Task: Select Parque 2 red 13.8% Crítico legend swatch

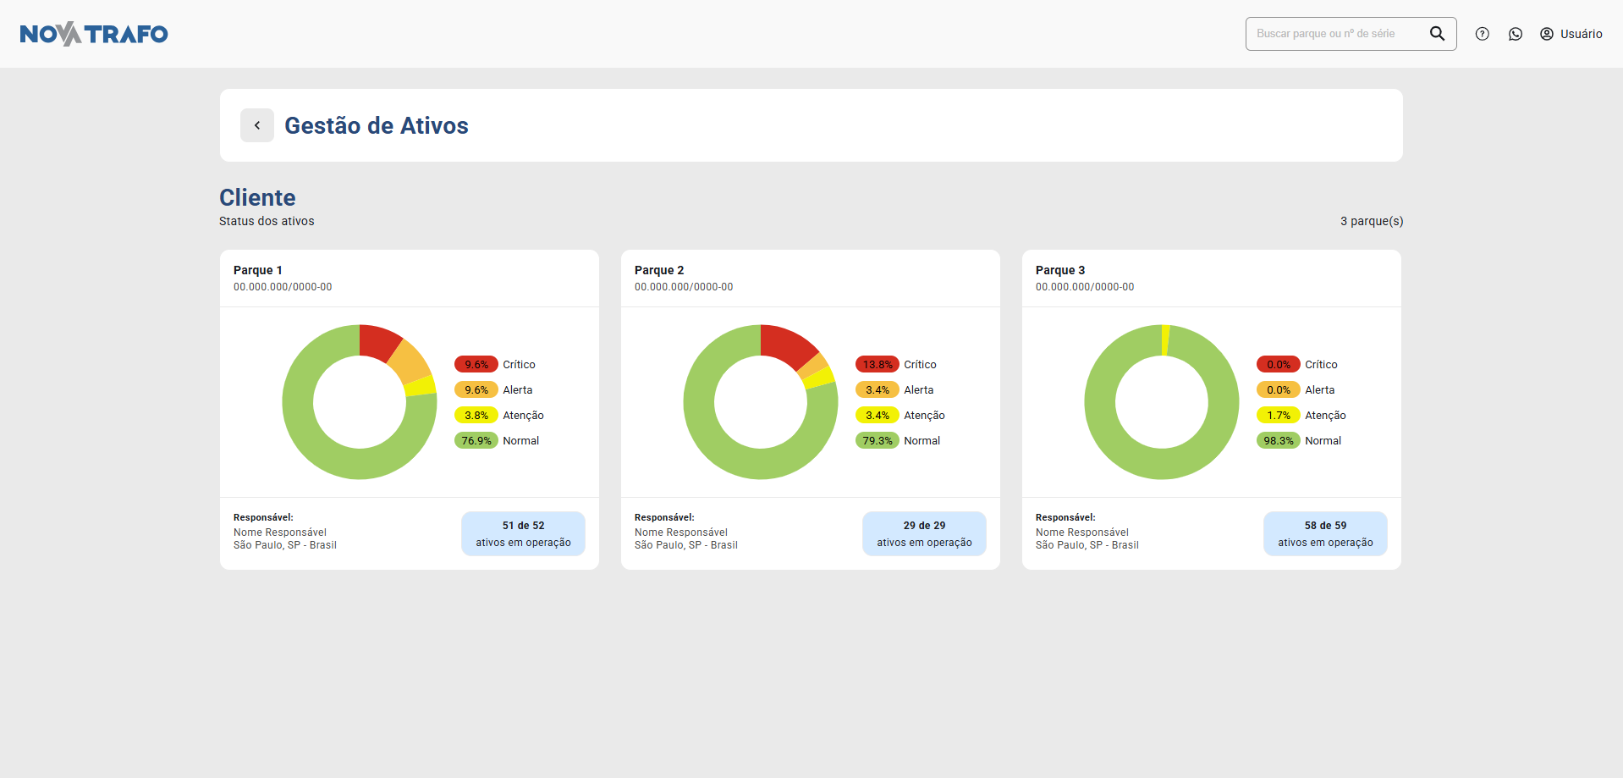Action: tap(878, 365)
